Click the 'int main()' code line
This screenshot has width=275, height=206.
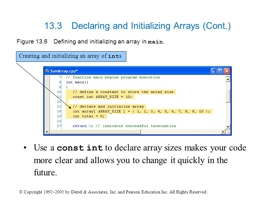(77, 82)
